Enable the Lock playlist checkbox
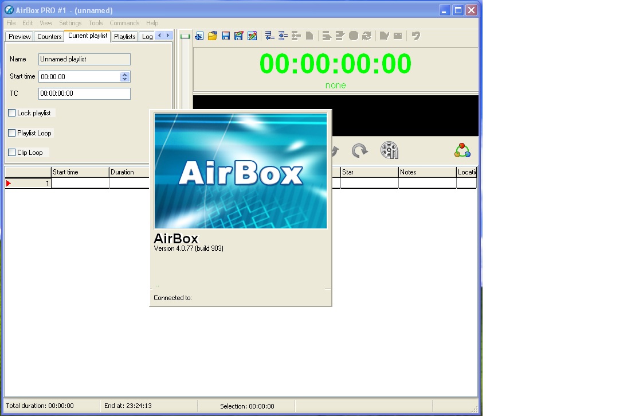This screenshot has height=416, width=643. (x=11, y=113)
